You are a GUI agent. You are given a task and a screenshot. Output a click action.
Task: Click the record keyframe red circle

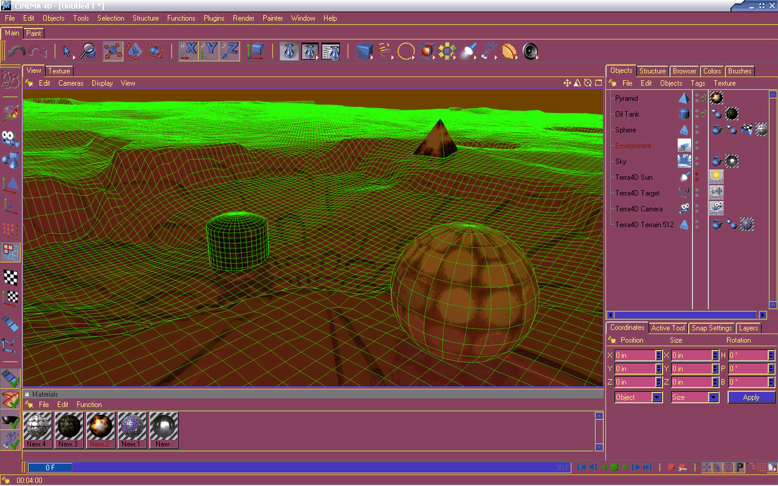point(671,467)
